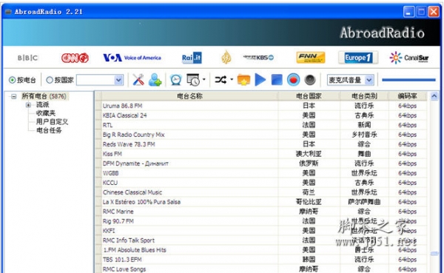Image resolution: width=444 pixels, height=273 pixels.
Task: Start recording with the red record button
Action: point(293,80)
